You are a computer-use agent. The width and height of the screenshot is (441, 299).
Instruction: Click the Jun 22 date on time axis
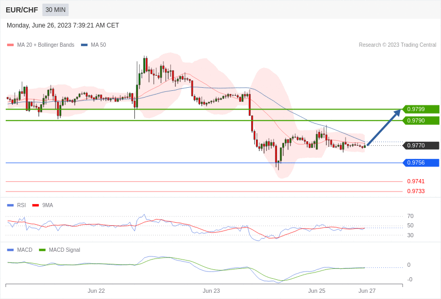96,291
